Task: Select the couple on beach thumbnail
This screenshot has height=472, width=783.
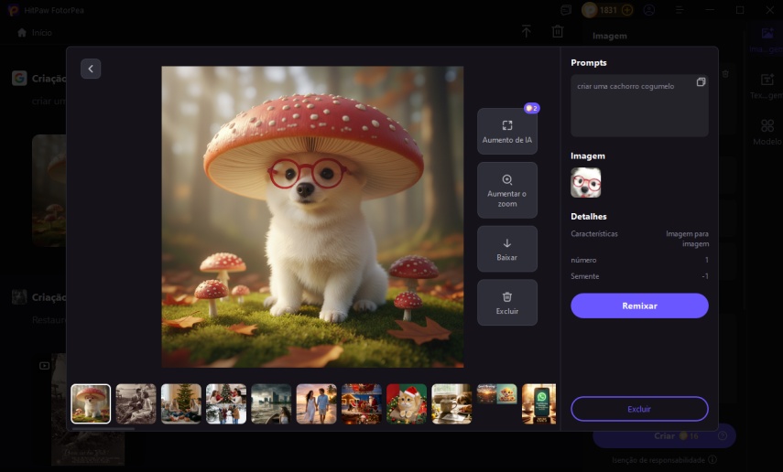Action: coord(316,403)
